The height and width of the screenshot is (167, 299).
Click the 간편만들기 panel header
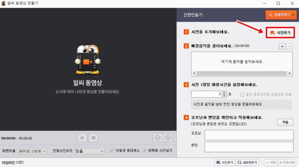[x=193, y=15]
